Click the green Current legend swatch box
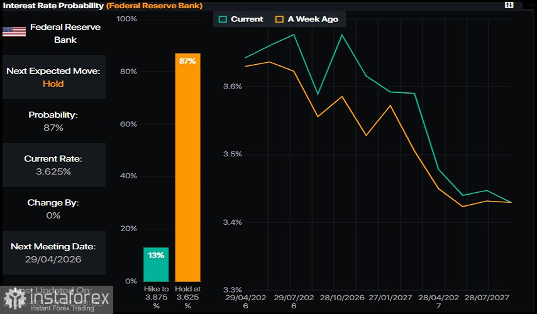Viewport: 537px width, 314px height. click(223, 19)
